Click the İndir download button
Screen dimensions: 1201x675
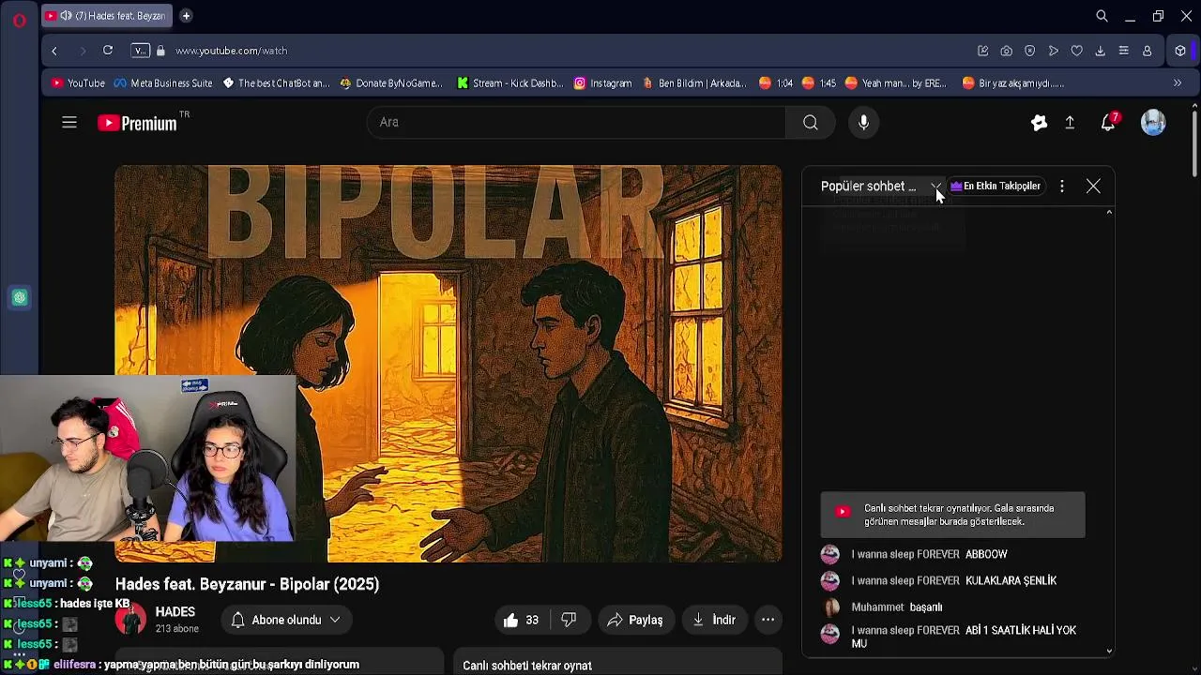(714, 620)
